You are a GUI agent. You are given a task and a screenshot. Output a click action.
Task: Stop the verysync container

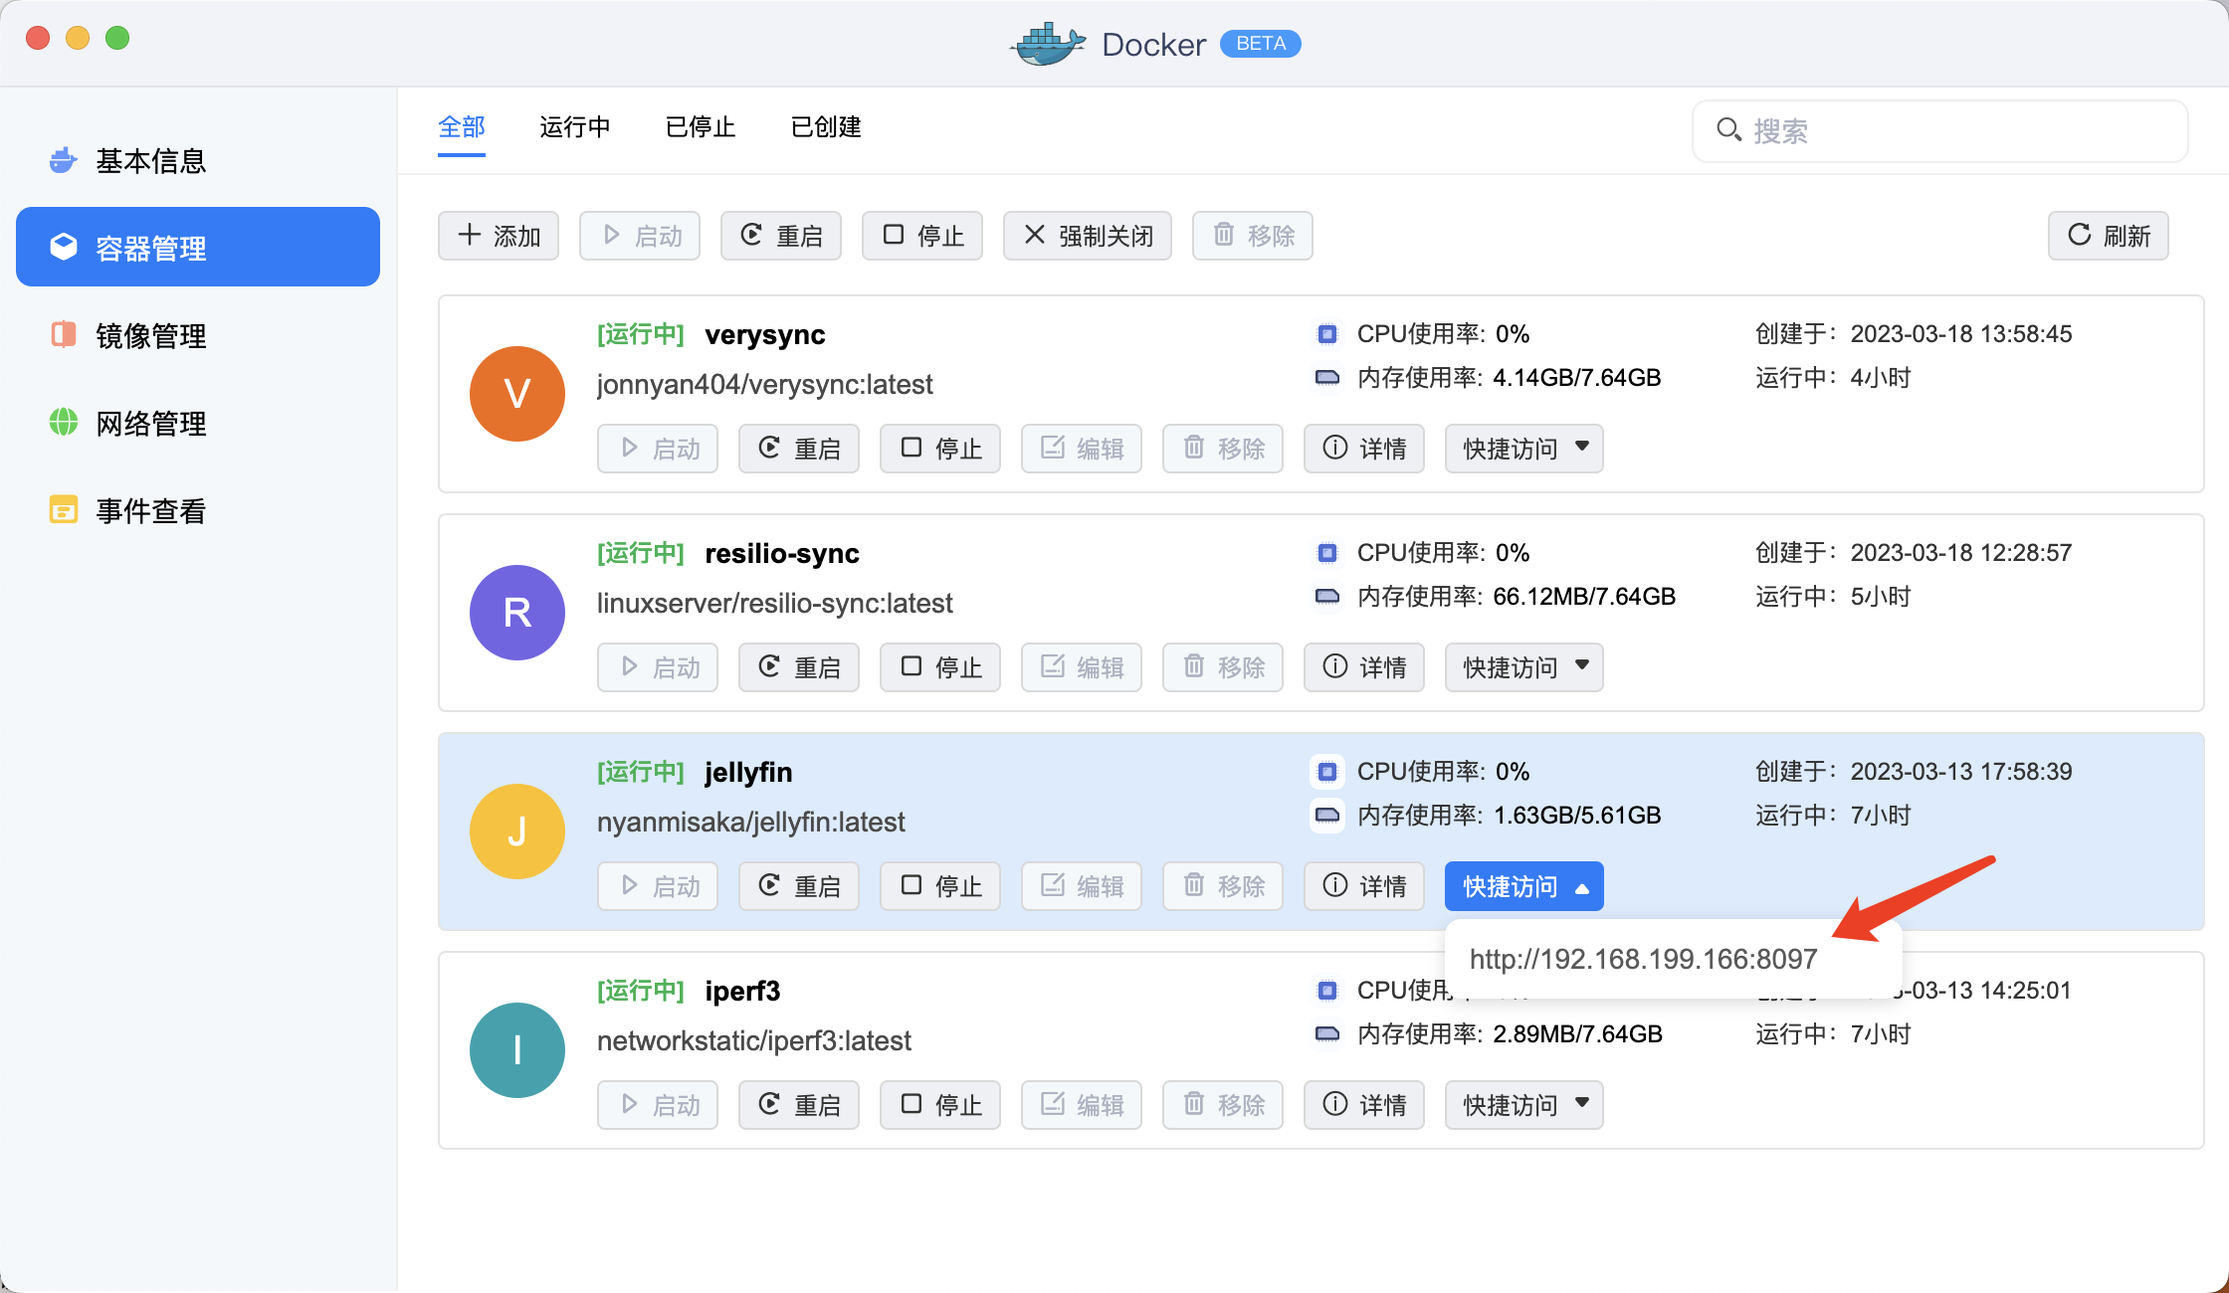[940, 449]
